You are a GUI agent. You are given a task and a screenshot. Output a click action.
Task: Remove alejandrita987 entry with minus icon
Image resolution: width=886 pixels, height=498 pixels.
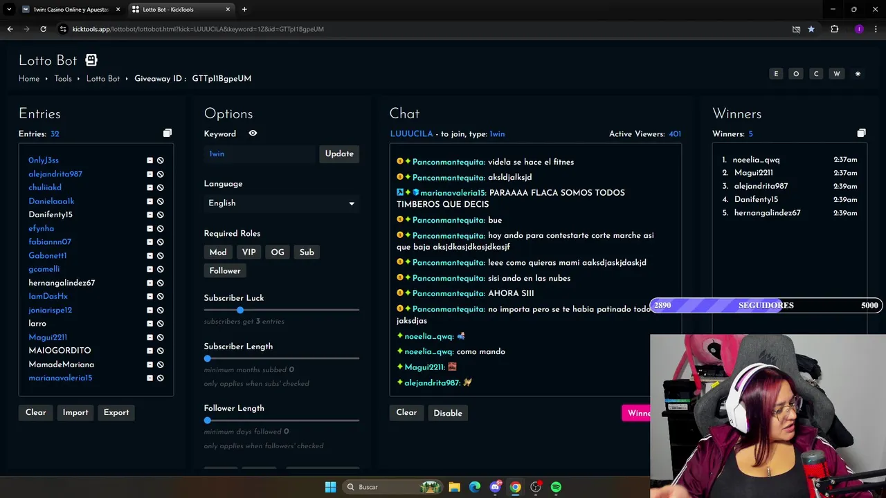(x=150, y=174)
